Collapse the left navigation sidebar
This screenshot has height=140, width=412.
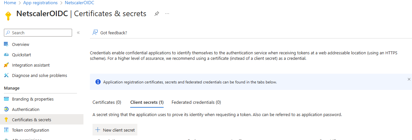tap(78, 33)
